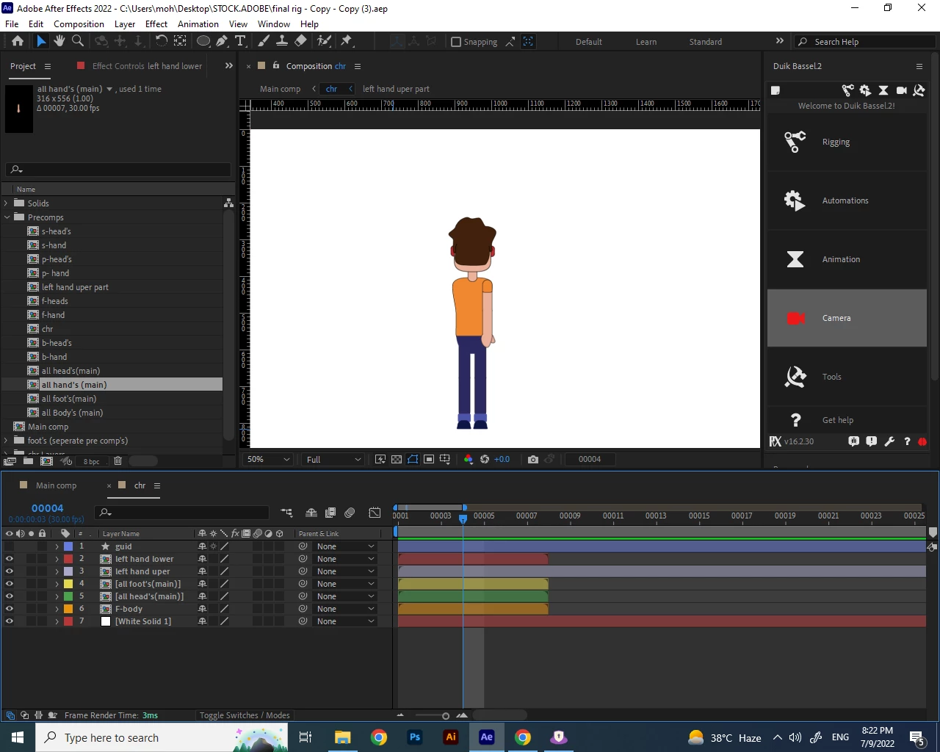Go to the Home screen icon

click(x=18, y=41)
